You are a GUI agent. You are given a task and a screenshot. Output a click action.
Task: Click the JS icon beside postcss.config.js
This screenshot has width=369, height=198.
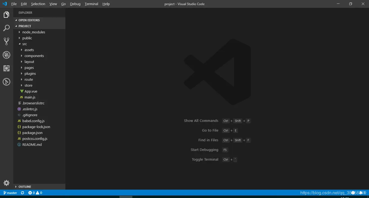click(19, 139)
